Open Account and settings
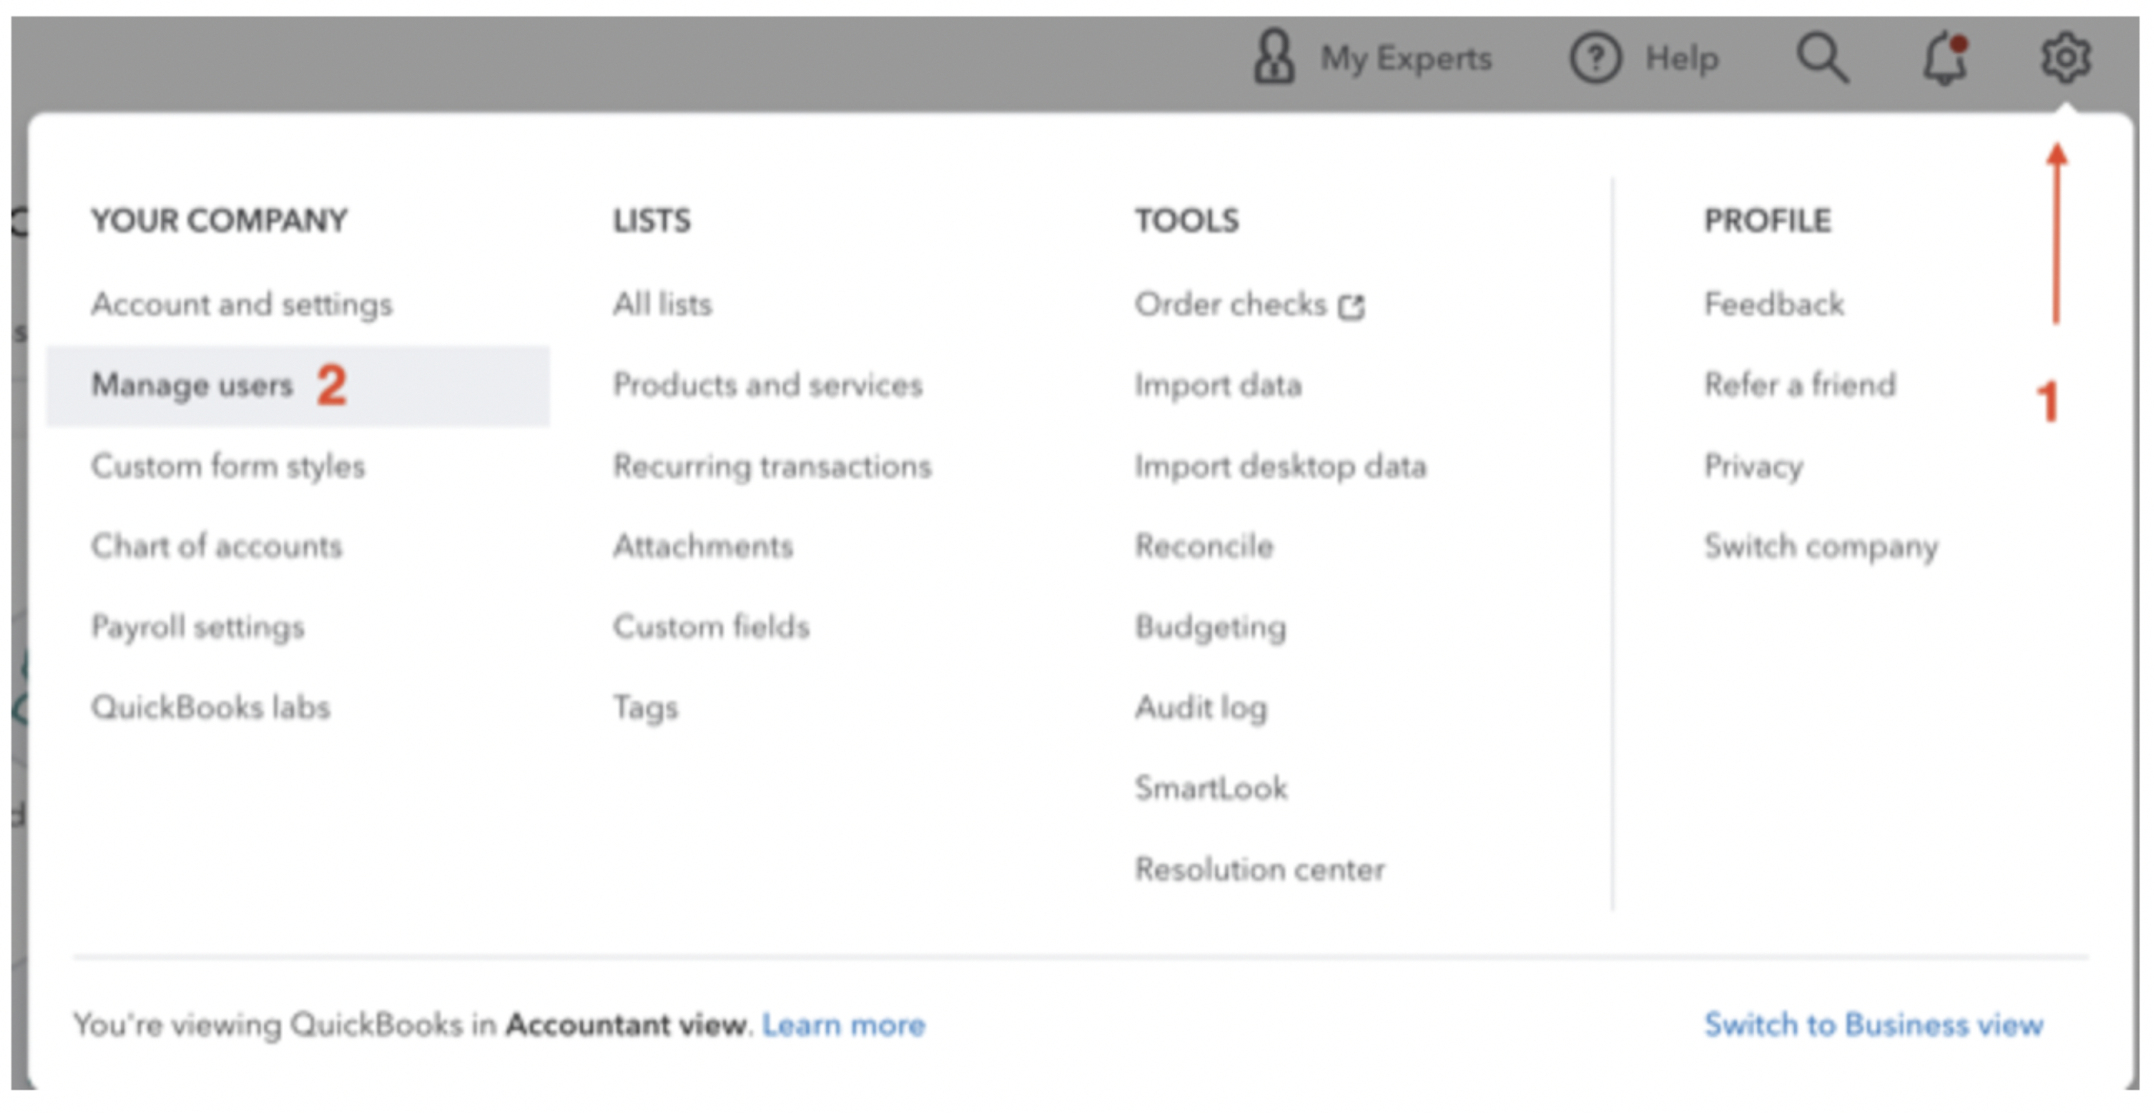This screenshot has width=2154, height=1113. tap(242, 305)
